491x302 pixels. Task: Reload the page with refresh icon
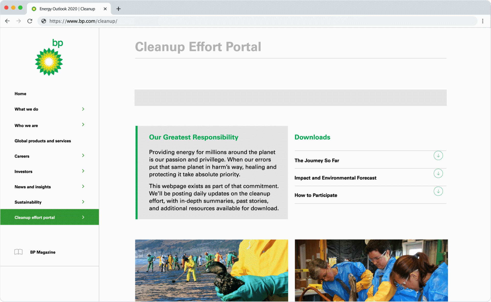(x=30, y=21)
